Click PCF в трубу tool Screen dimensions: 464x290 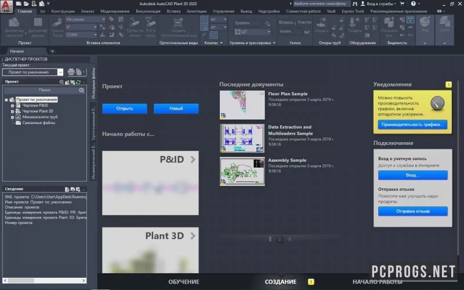tap(150, 27)
